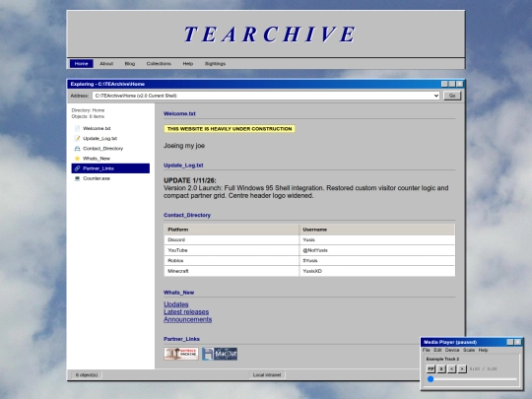Click the Contact_Directory icon in sidebar

[77, 148]
